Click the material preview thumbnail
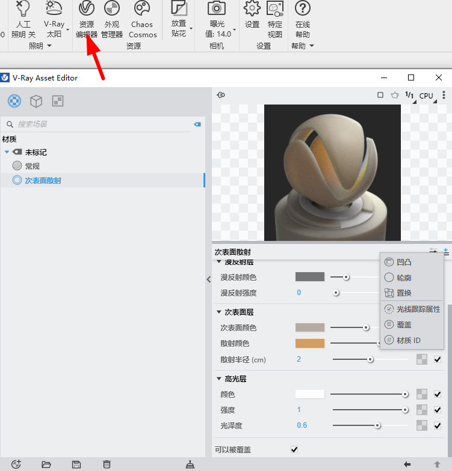Image resolution: width=452 pixels, height=471 pixels. [x=332, y=172]
